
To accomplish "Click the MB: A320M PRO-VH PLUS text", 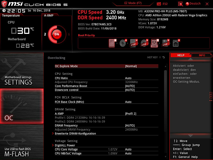I will click(162, 11).
